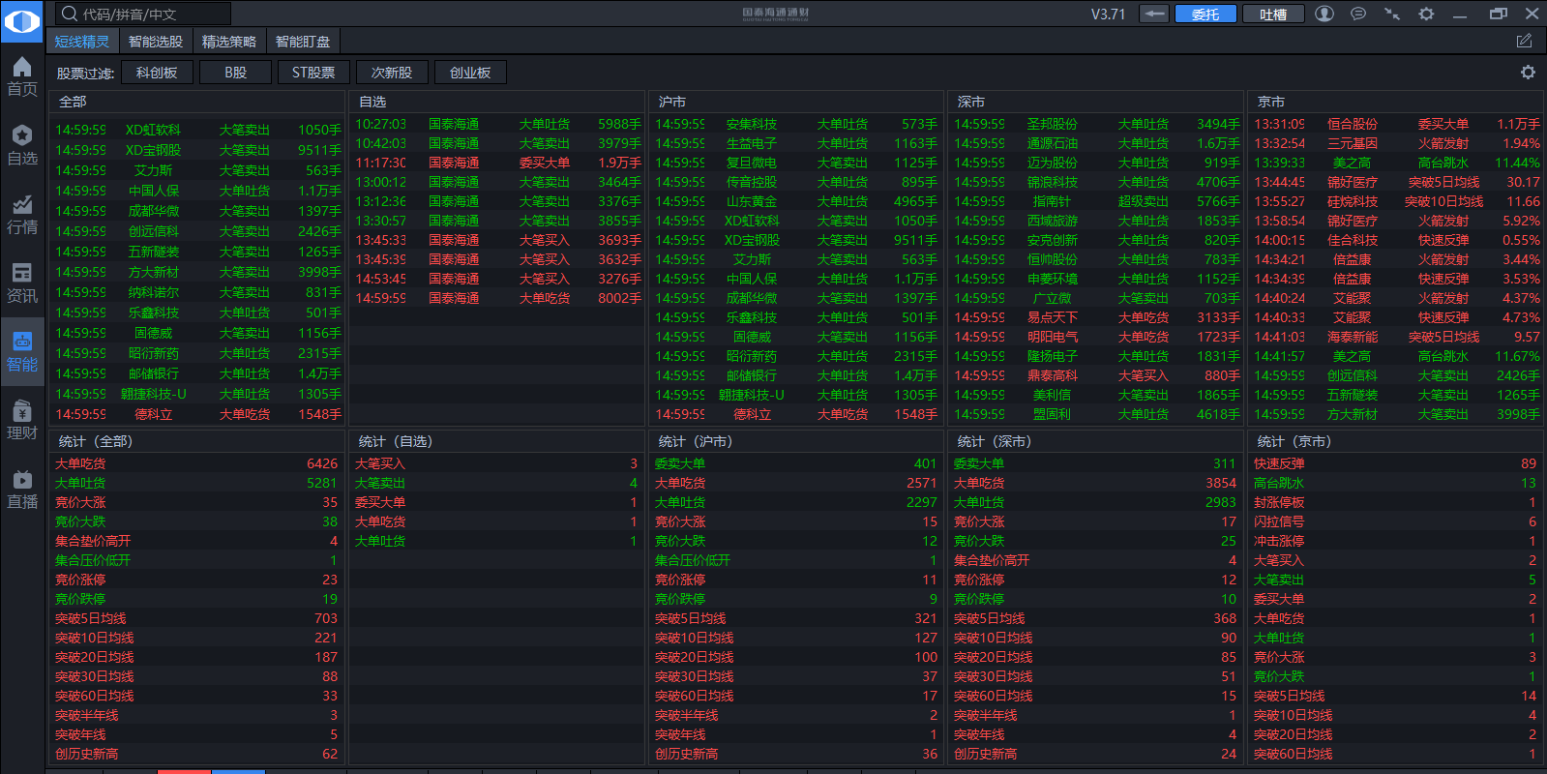Select 大笔买入 3 in 统计（自选）
1547x774 pixels.
[x=497, y=463]
